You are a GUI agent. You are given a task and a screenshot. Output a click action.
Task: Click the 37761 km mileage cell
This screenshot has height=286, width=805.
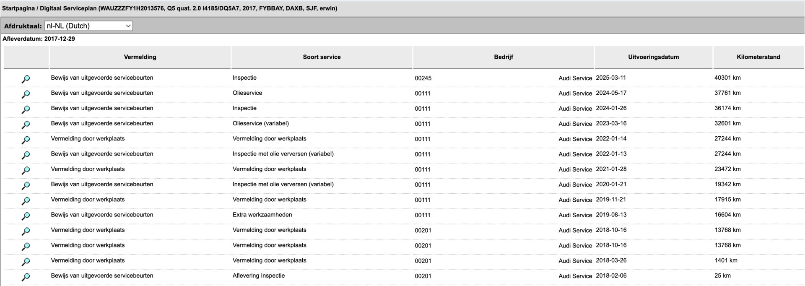(x=727, y=93)
